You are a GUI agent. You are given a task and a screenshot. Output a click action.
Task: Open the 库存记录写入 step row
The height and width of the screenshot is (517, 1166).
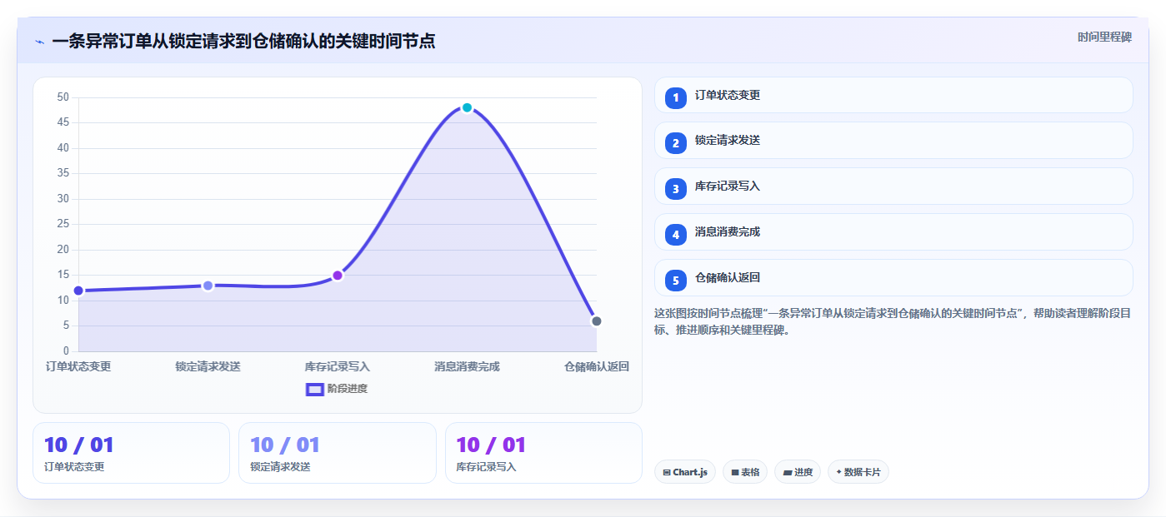(893, 186)
